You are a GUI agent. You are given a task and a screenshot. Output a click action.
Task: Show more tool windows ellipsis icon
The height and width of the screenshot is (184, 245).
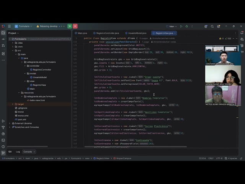3,60
